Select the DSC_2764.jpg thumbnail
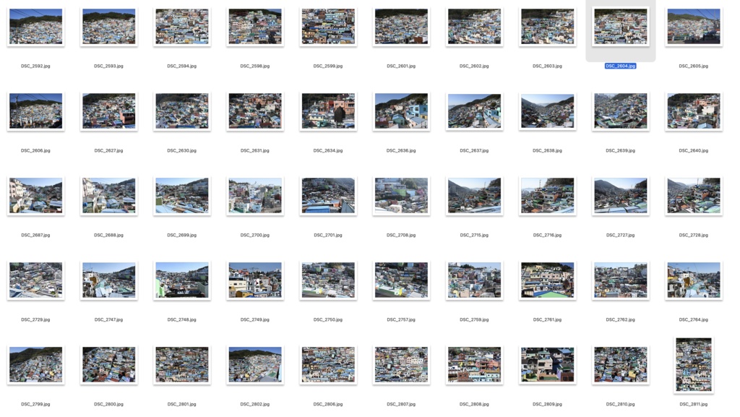740x417 pixels. pyautogui.click(x=693, y=280)
